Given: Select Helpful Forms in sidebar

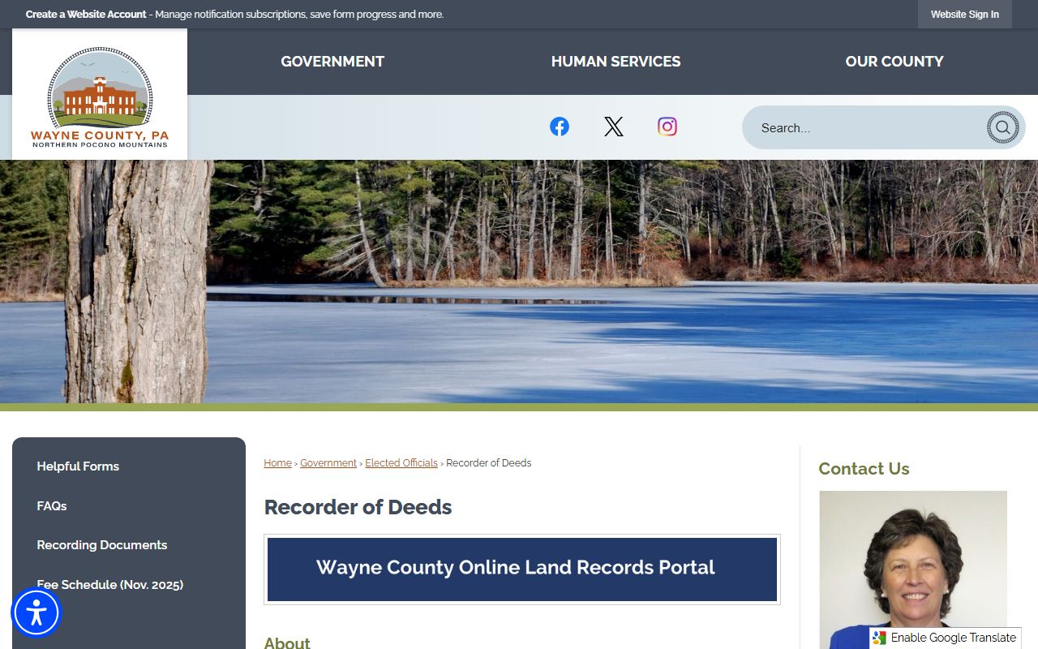Looking at the screenshot, I should 78,466.
